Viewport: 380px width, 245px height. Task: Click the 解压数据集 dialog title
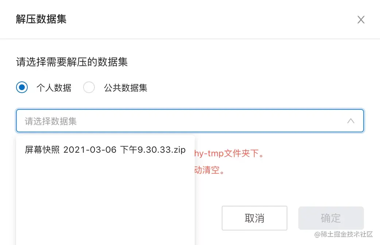40,20
